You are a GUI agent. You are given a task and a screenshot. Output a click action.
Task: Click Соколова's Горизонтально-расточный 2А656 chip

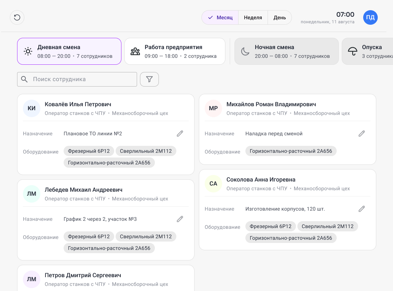click(291, 238)
